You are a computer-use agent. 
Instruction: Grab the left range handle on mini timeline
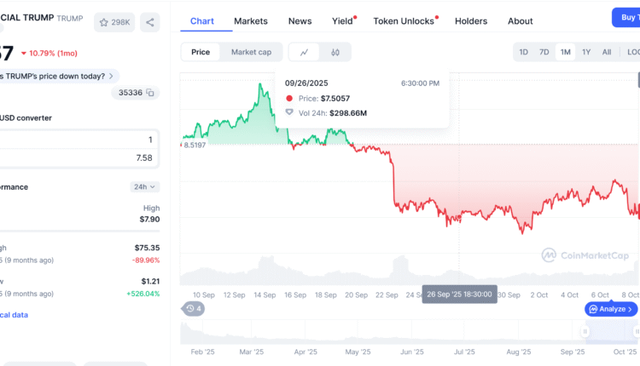tap(585, 332)
